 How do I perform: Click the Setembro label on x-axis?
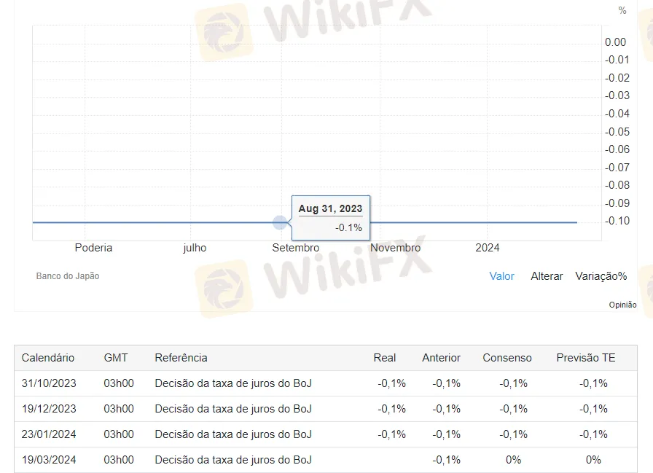[x=296, y=248]
